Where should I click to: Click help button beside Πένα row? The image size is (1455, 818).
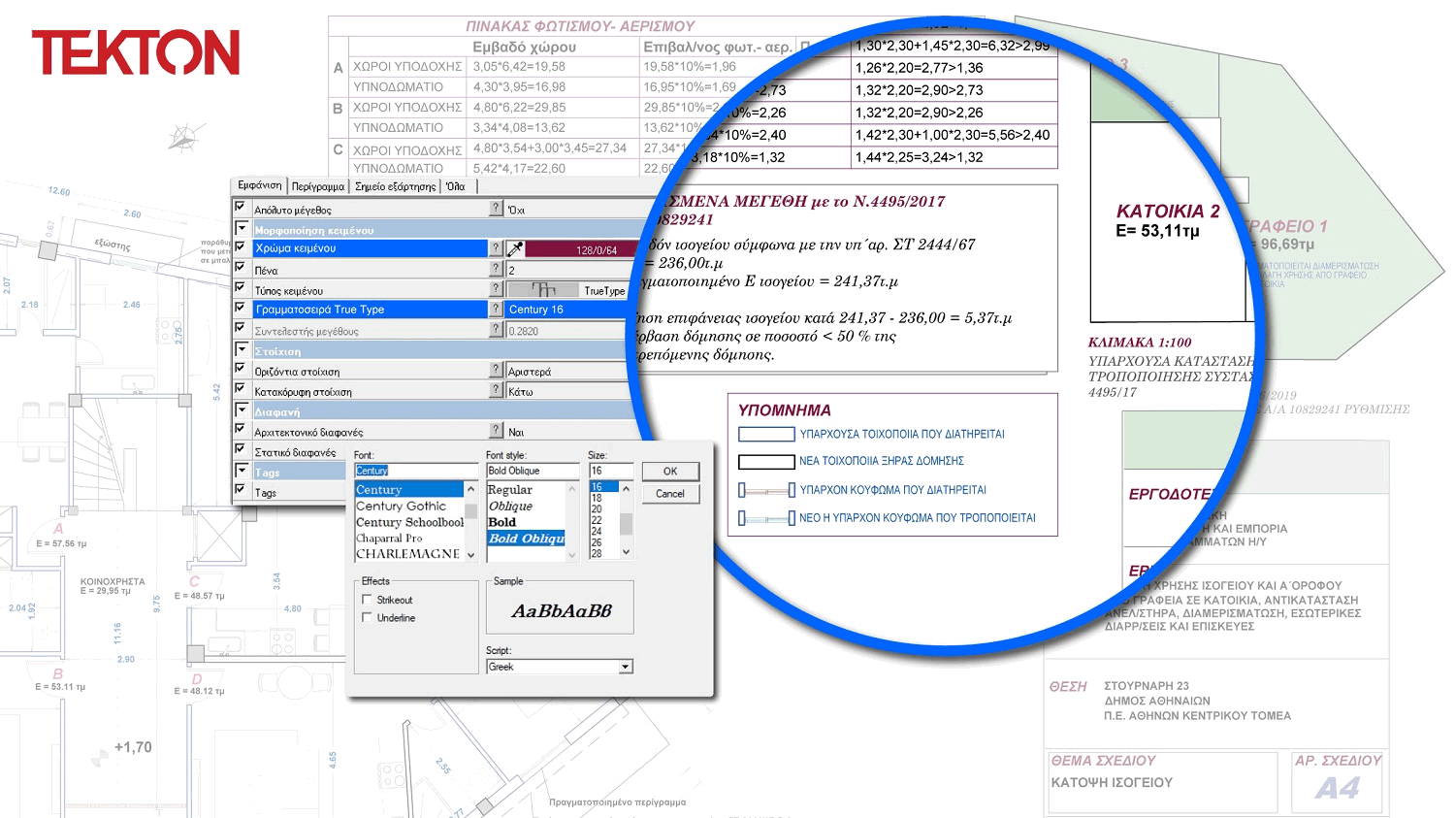(x=497, y=269)
